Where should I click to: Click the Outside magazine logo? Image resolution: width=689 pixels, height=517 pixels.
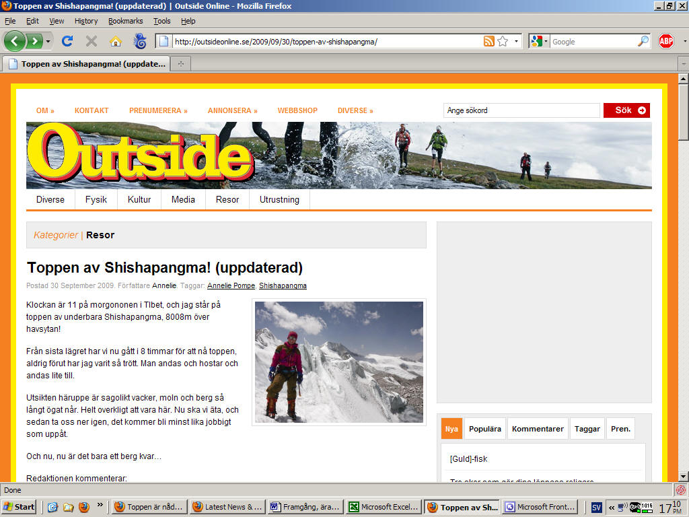(141, 153)
